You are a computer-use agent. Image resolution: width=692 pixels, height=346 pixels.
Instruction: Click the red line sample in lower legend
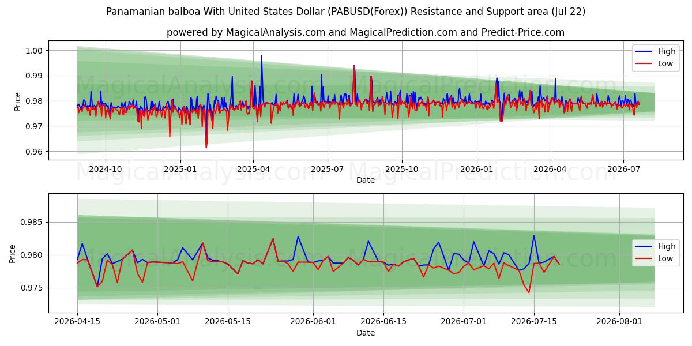(644, 258)
